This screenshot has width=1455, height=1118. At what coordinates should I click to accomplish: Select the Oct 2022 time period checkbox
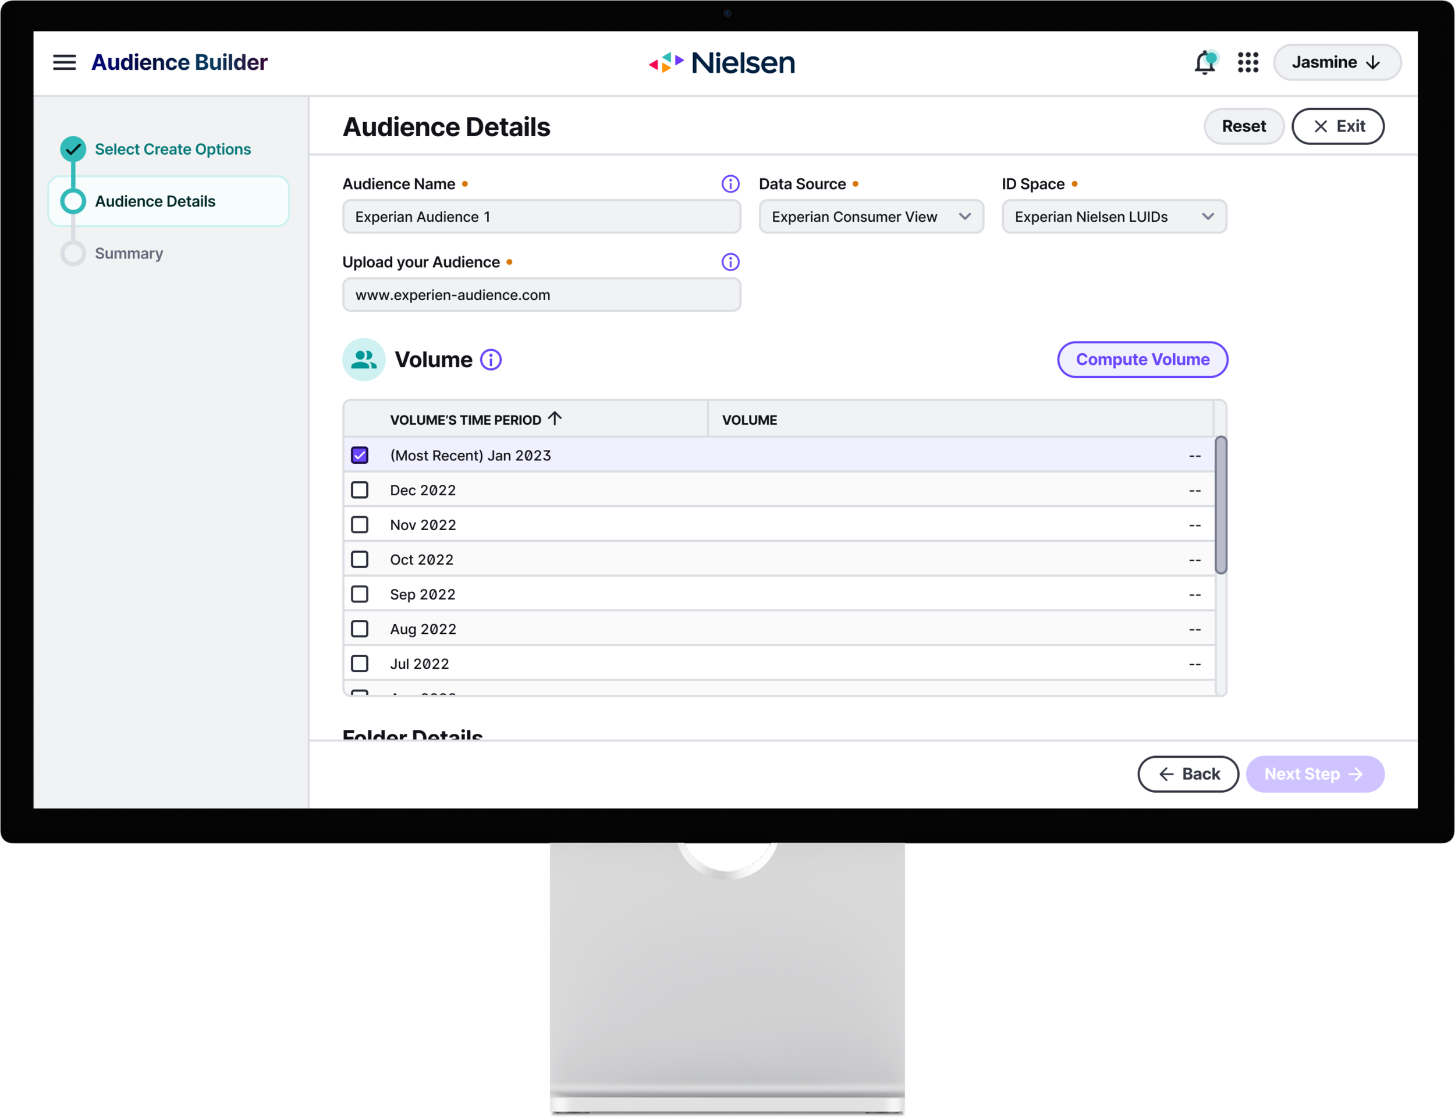tap(360, 560)
